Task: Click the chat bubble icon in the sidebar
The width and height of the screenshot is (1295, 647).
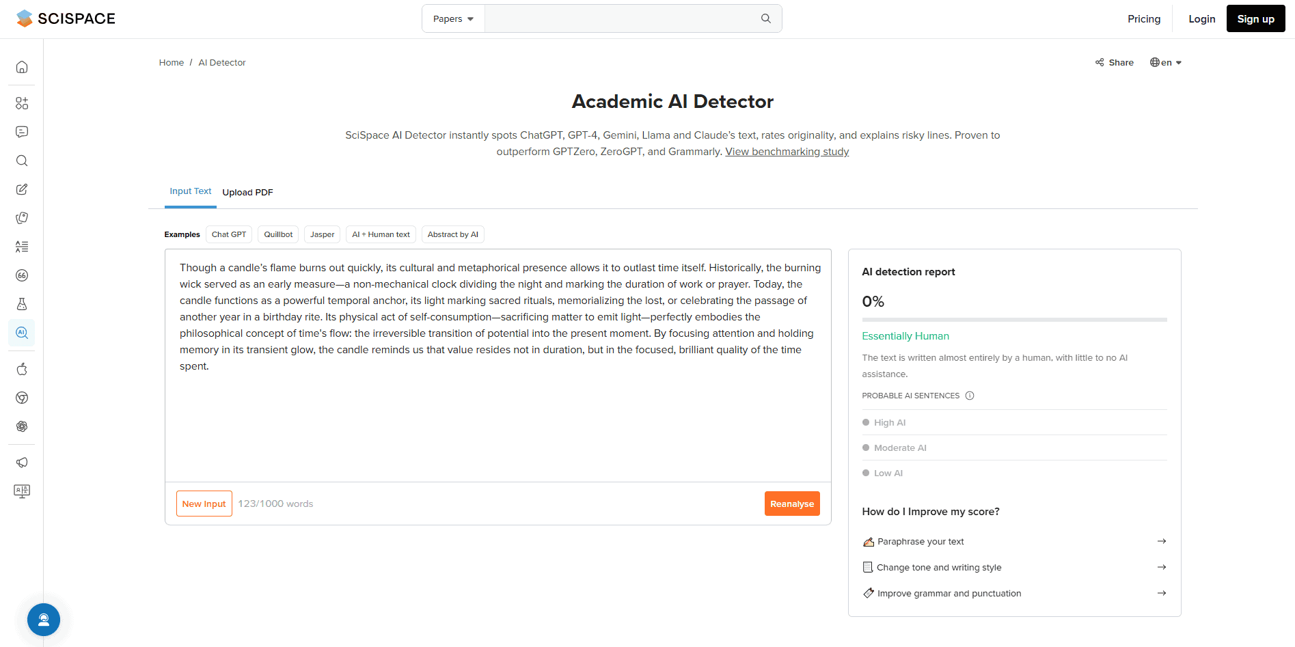Action: pyautogui.click(x=22, y=132)
